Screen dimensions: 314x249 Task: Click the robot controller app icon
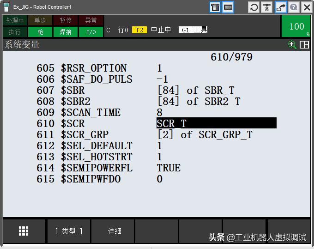coord(6,7)
